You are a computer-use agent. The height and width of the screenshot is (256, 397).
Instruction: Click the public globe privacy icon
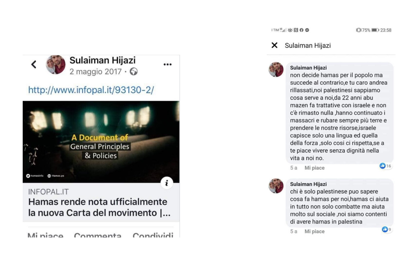coord(134,72)
